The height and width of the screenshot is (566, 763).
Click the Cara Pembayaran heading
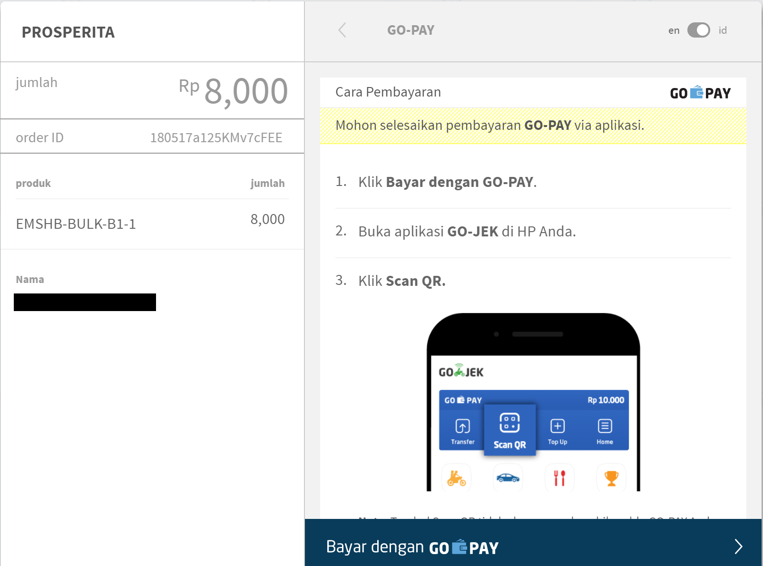click(388, 92)
